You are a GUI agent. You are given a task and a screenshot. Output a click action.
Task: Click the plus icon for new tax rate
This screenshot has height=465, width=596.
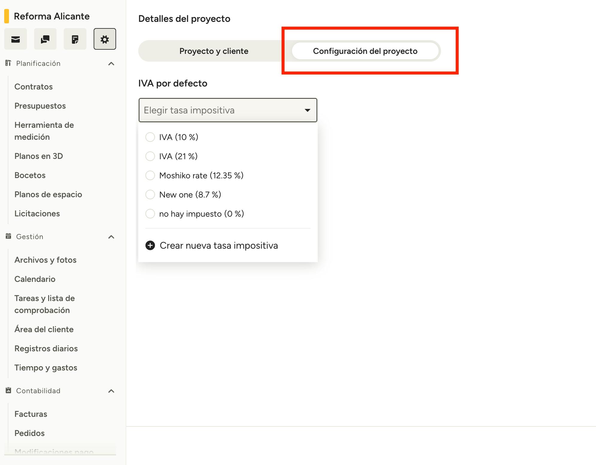pos(150,245)
